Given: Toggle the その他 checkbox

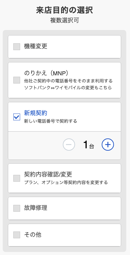Looking at the screenshot, I should click(x=17, y=235).
